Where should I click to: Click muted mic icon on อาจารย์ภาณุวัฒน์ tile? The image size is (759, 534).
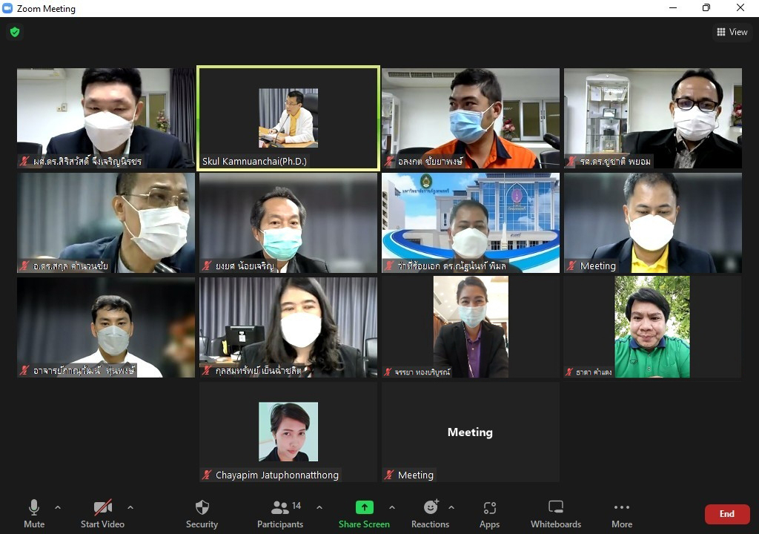point(24,371)
